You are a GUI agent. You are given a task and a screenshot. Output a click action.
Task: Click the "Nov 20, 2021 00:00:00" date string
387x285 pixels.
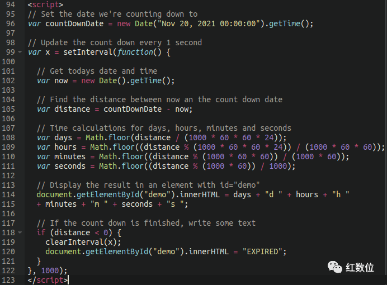(x=209, y=23)
